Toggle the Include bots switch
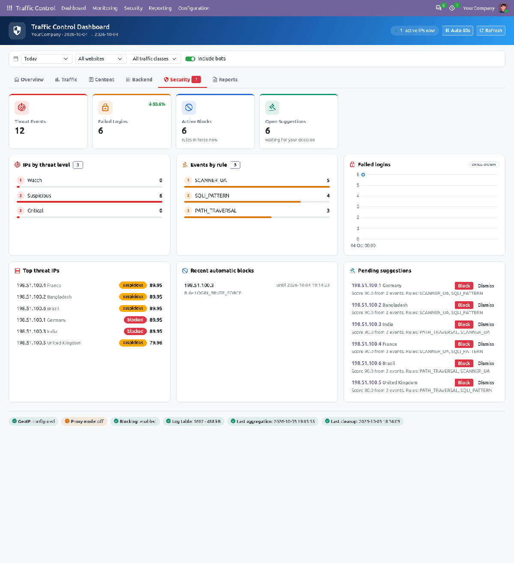This screenshot has width=514, height=563. click(190, 59)
